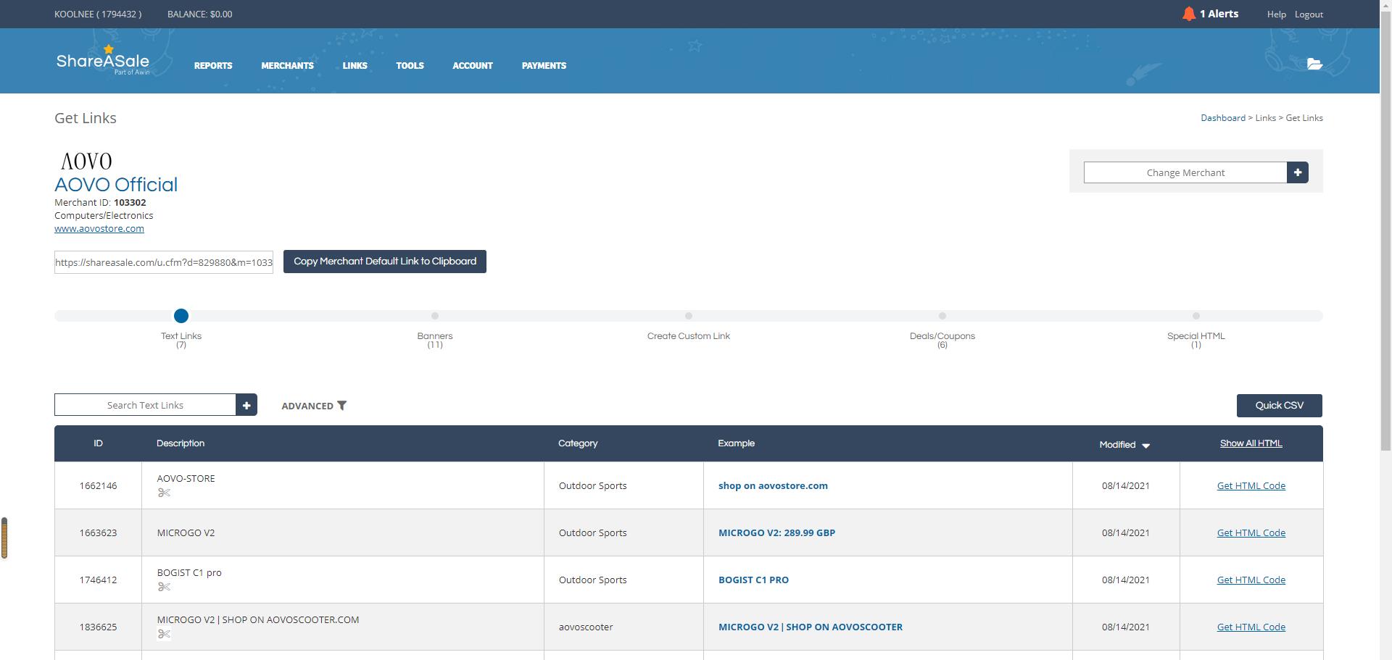Click example link shop on aovostore.com
Image resolution: width=1392 pixels, height=660 pixels.
click(773, 485)
